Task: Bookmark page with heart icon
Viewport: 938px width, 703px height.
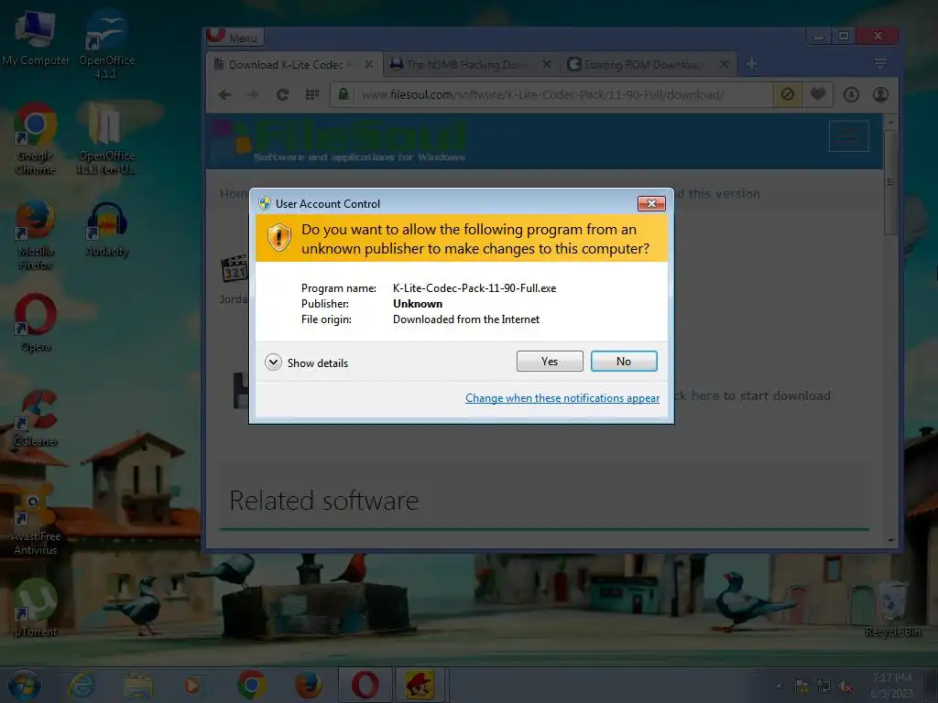Action: (x=818, y=94)
